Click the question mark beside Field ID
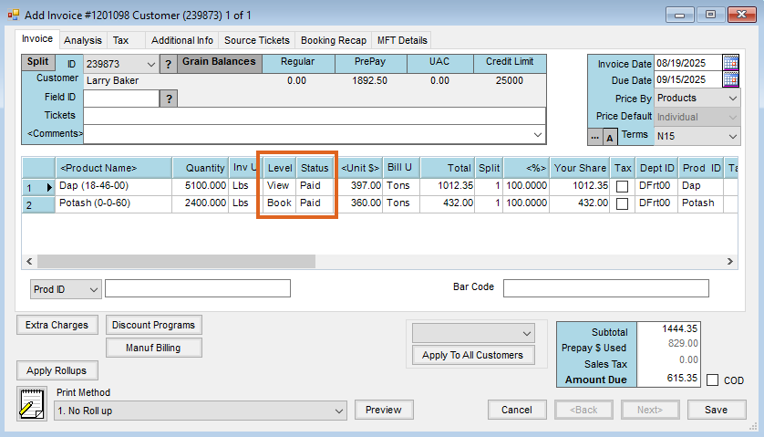Viewport: 764px width, 437px height. pos(168,99)
